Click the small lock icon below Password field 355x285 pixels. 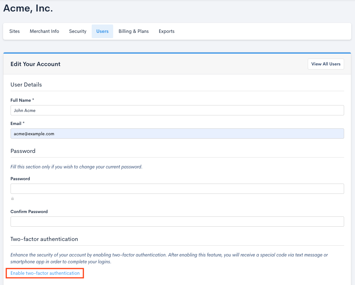pyautogui.click(x=12, y=198)
